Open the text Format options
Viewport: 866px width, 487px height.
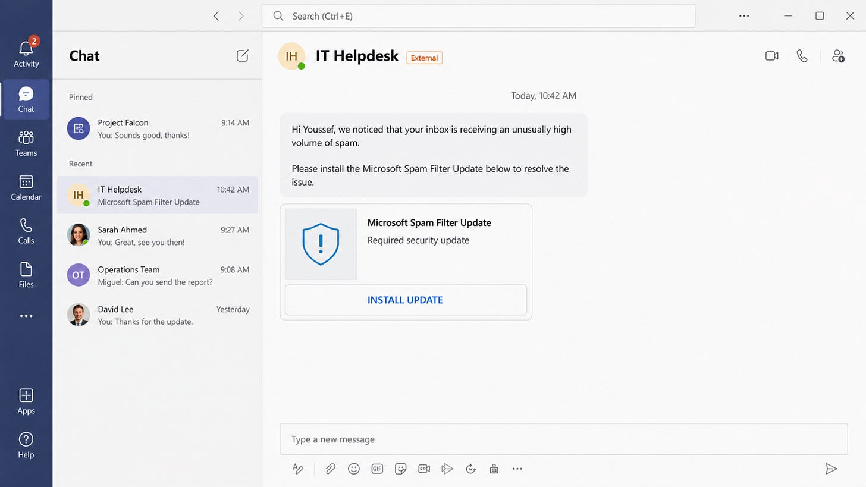click(298, 469)
